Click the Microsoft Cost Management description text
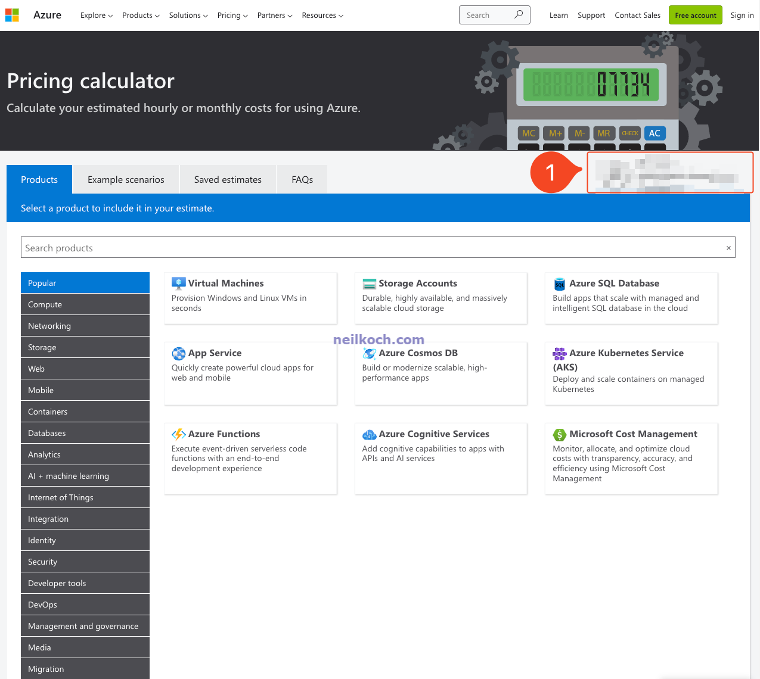This screenshot has height=679, width=760. pos(622,463)
